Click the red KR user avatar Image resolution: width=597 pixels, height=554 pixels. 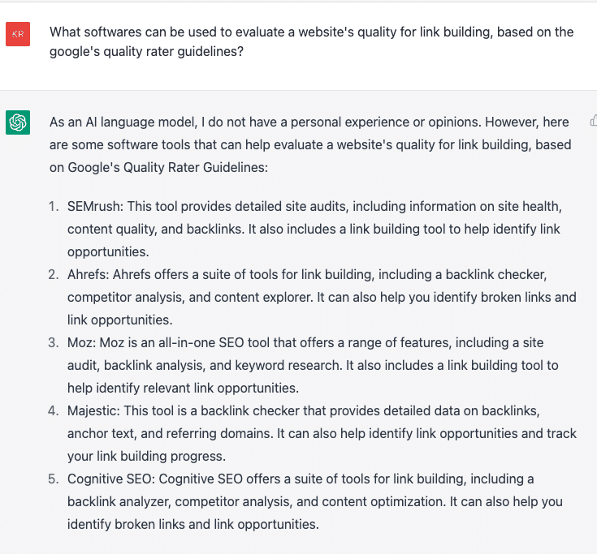tap(18, 34)
